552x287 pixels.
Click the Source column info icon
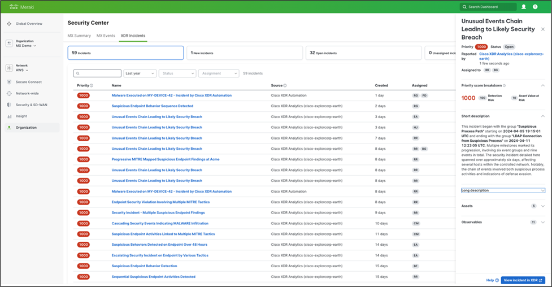click(285, 85)
